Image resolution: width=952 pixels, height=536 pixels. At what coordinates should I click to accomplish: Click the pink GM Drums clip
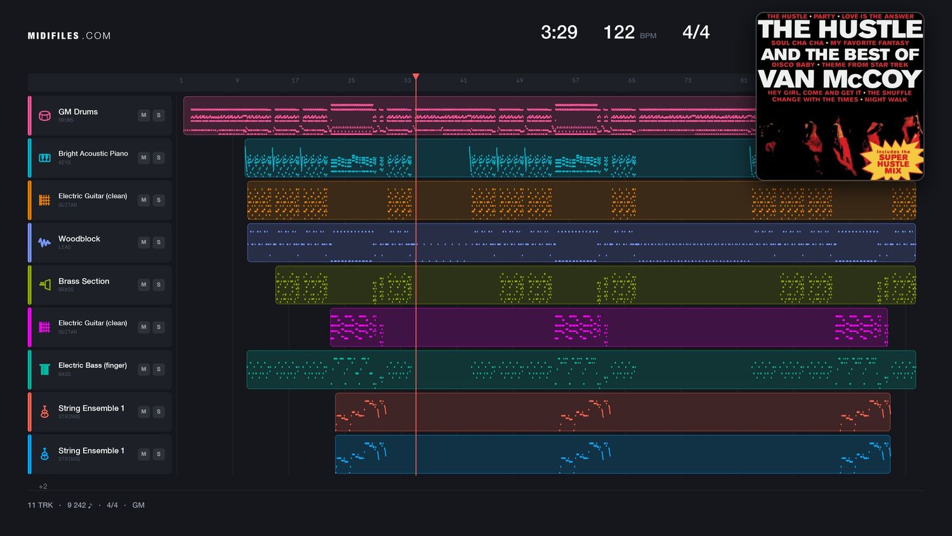click(470, 116)
